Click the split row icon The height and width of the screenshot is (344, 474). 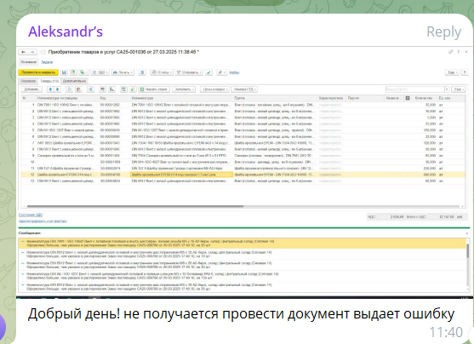click(91, 89)
